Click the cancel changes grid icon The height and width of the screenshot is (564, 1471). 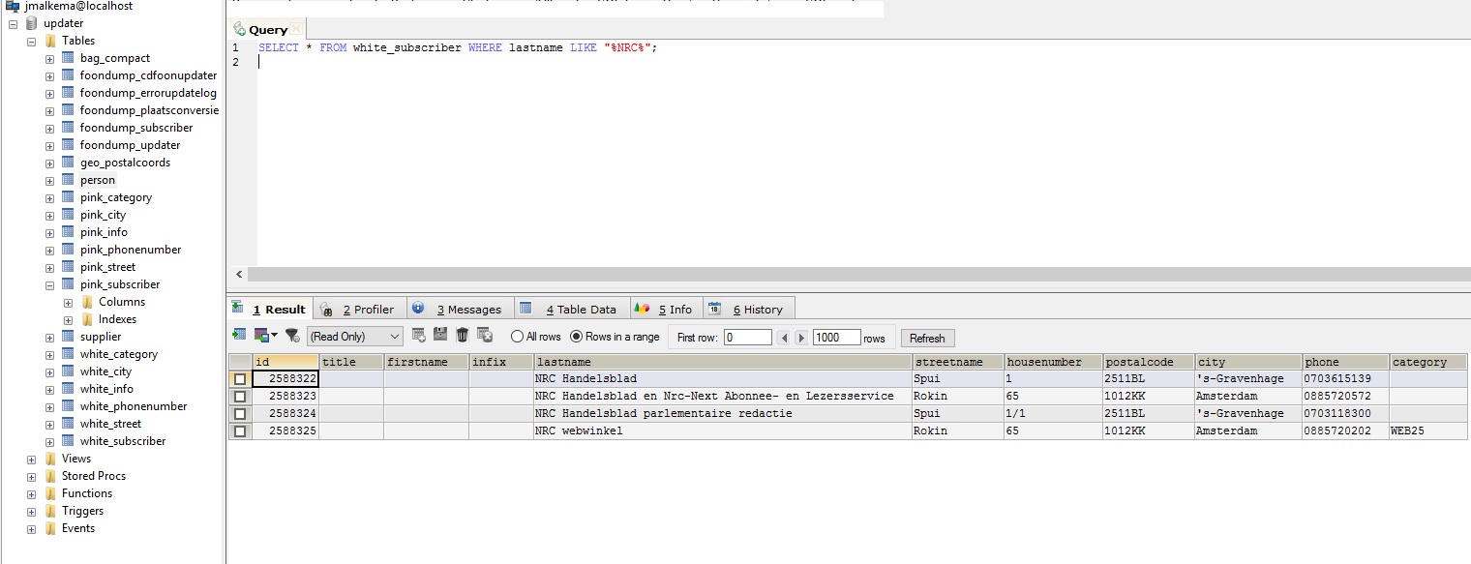point(485,335)
